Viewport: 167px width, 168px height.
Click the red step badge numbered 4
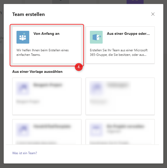(x=78, y=67)
